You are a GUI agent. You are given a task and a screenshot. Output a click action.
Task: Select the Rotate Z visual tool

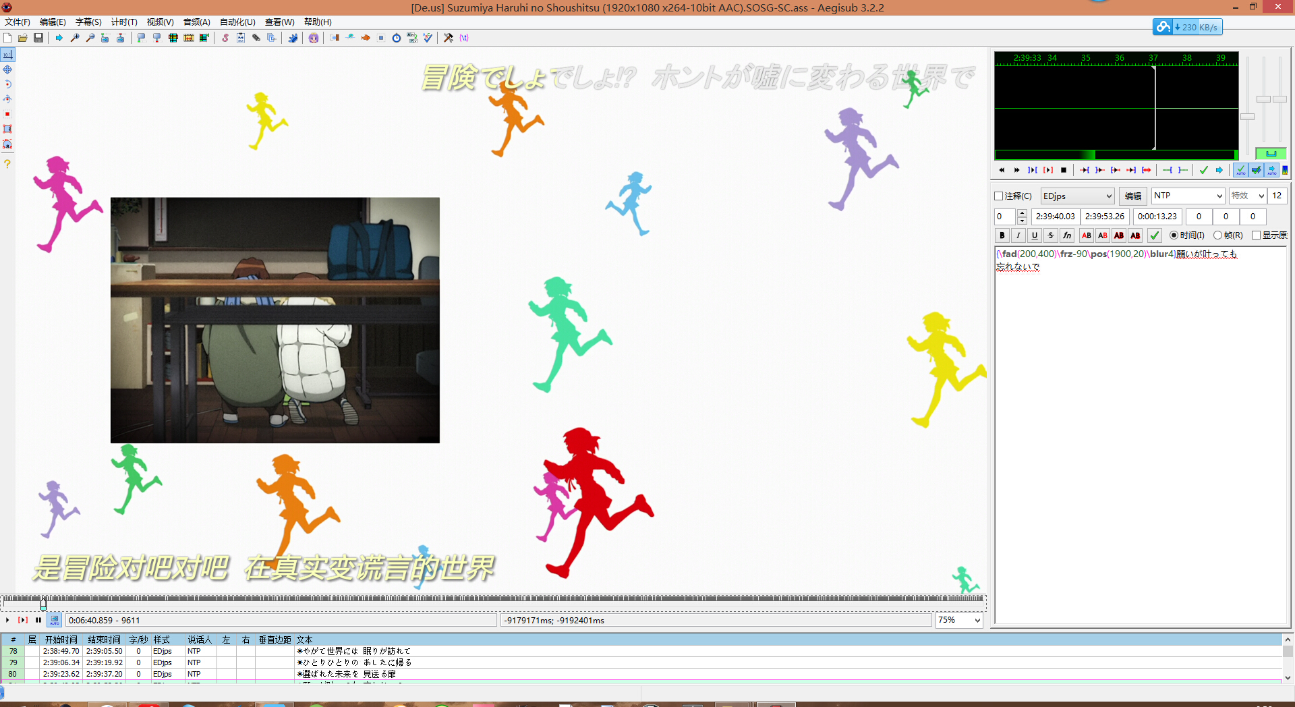(x=7, y=84)
